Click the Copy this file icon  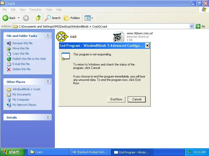9,54
